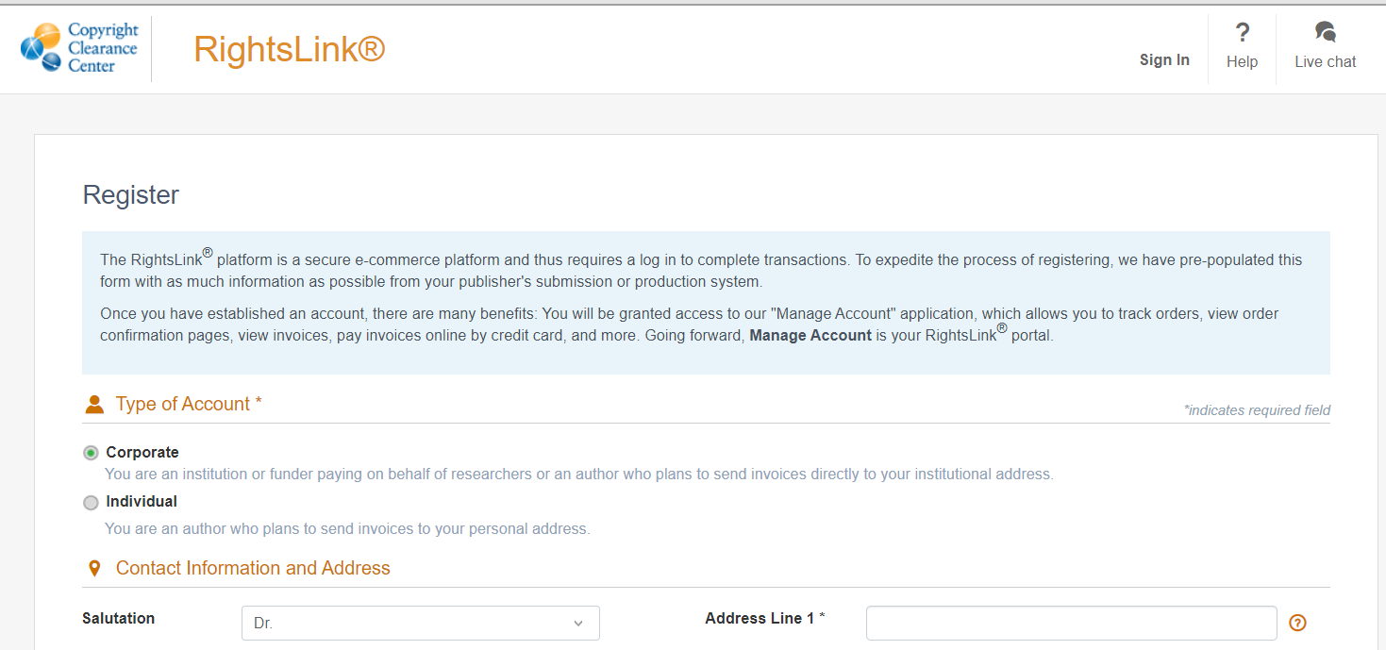Click the person icon beside Type of Account
Image resolution: width=1386 pixels, height=650 pixels.
click(x=92, y=403)
